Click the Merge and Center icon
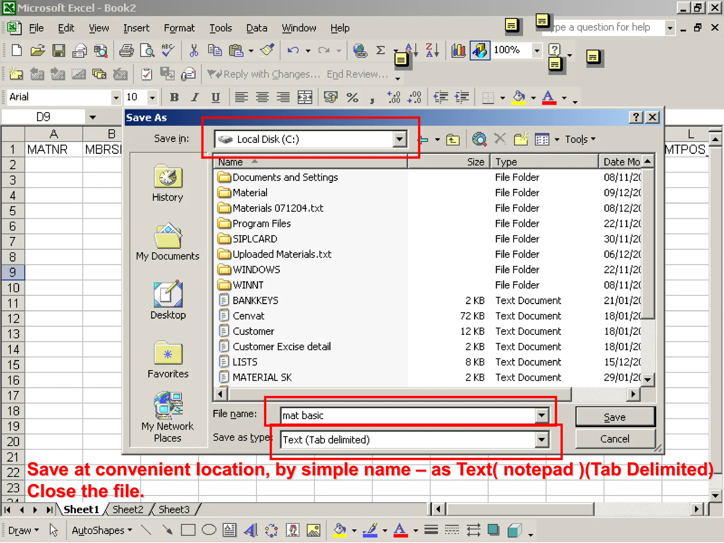Screen dimensions: 724x543 pyautogui.click(x=305, y=97)
